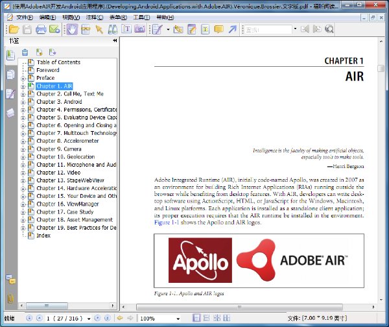Print the document using the printer icon
The width and height of the screenshot is (389, 327).
tap(41, 29)
